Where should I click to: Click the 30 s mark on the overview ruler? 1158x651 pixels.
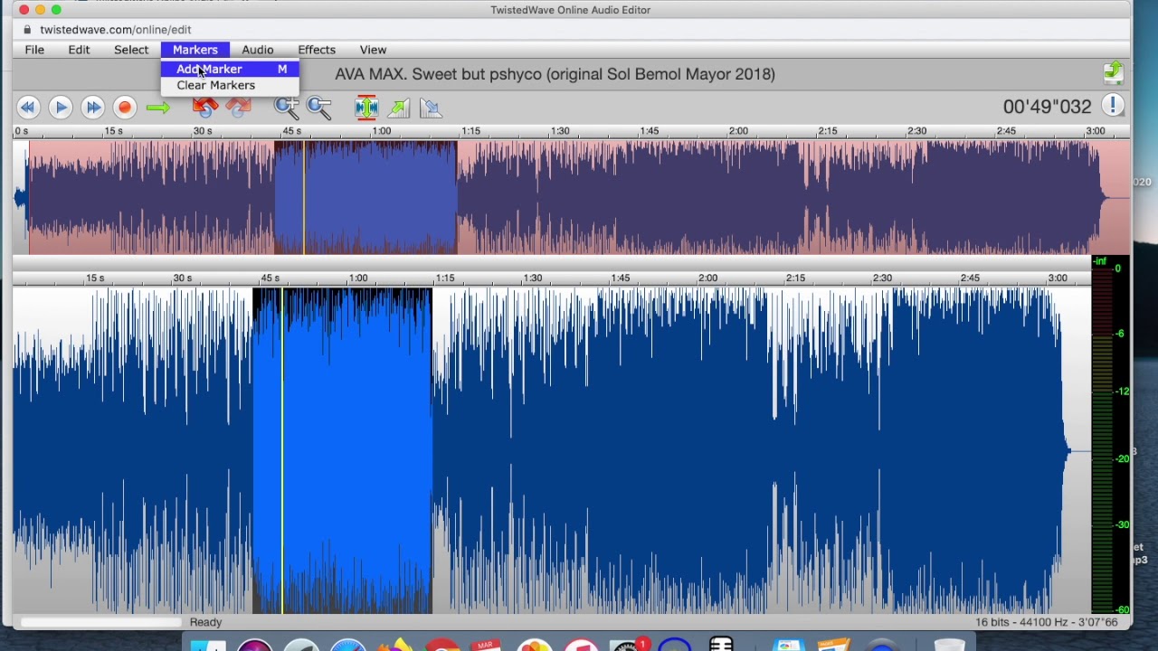(202, 131)
